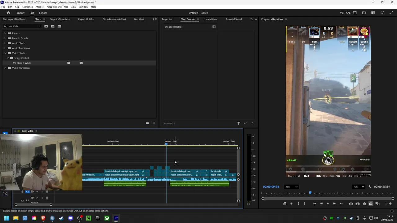Filter by Accelerated Effects icon

pyautogui.click(x=46, y=26)
